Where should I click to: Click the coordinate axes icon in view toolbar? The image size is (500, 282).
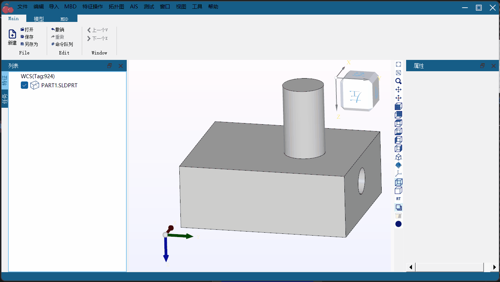click(398, 174)
